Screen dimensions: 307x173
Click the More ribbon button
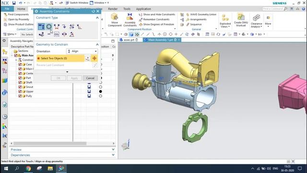coord(268,21)
